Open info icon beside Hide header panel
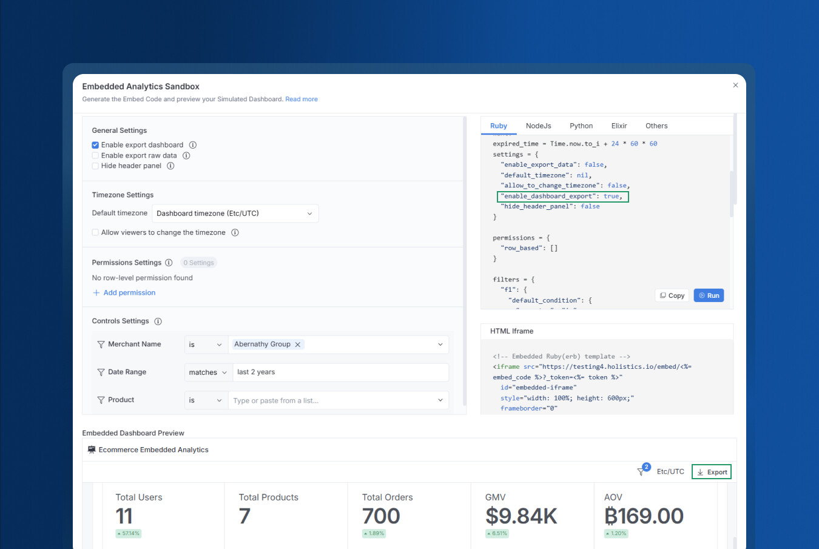The width and height of the screenshot is (819, 549). pyautogui.click(x=170, y=166)
